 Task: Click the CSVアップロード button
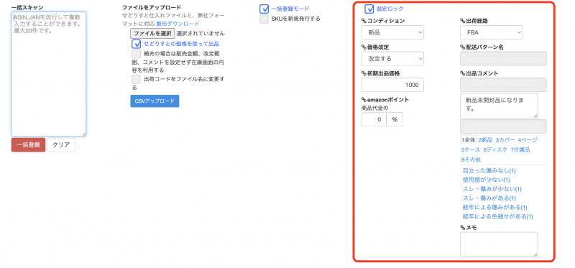tap(155, 101)
